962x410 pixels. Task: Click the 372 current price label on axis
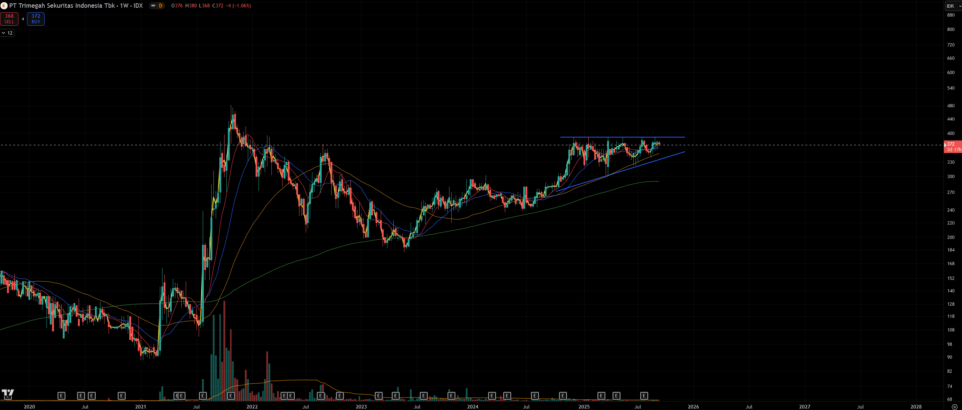(x=952, y=144)
